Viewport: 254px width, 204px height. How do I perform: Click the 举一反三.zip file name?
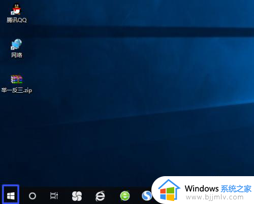(x=17, y=90)
